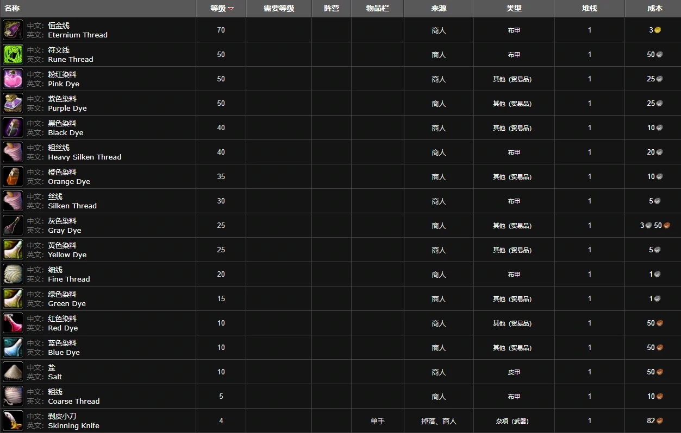Image resolution: width=681 pixels, height=433 pixels.
Task: Open the Coarse Thread item link
Action: [74, 401]
